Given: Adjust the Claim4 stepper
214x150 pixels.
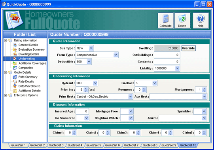Looking at the screenshot, I should click(x=170, y=133).
